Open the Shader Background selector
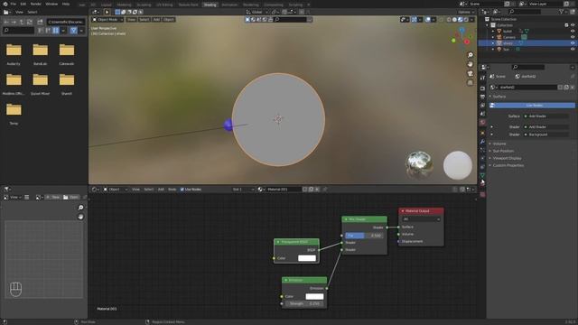Image resolution: width=578 pixels, height=325 pixels. click(x=545, y=135)
